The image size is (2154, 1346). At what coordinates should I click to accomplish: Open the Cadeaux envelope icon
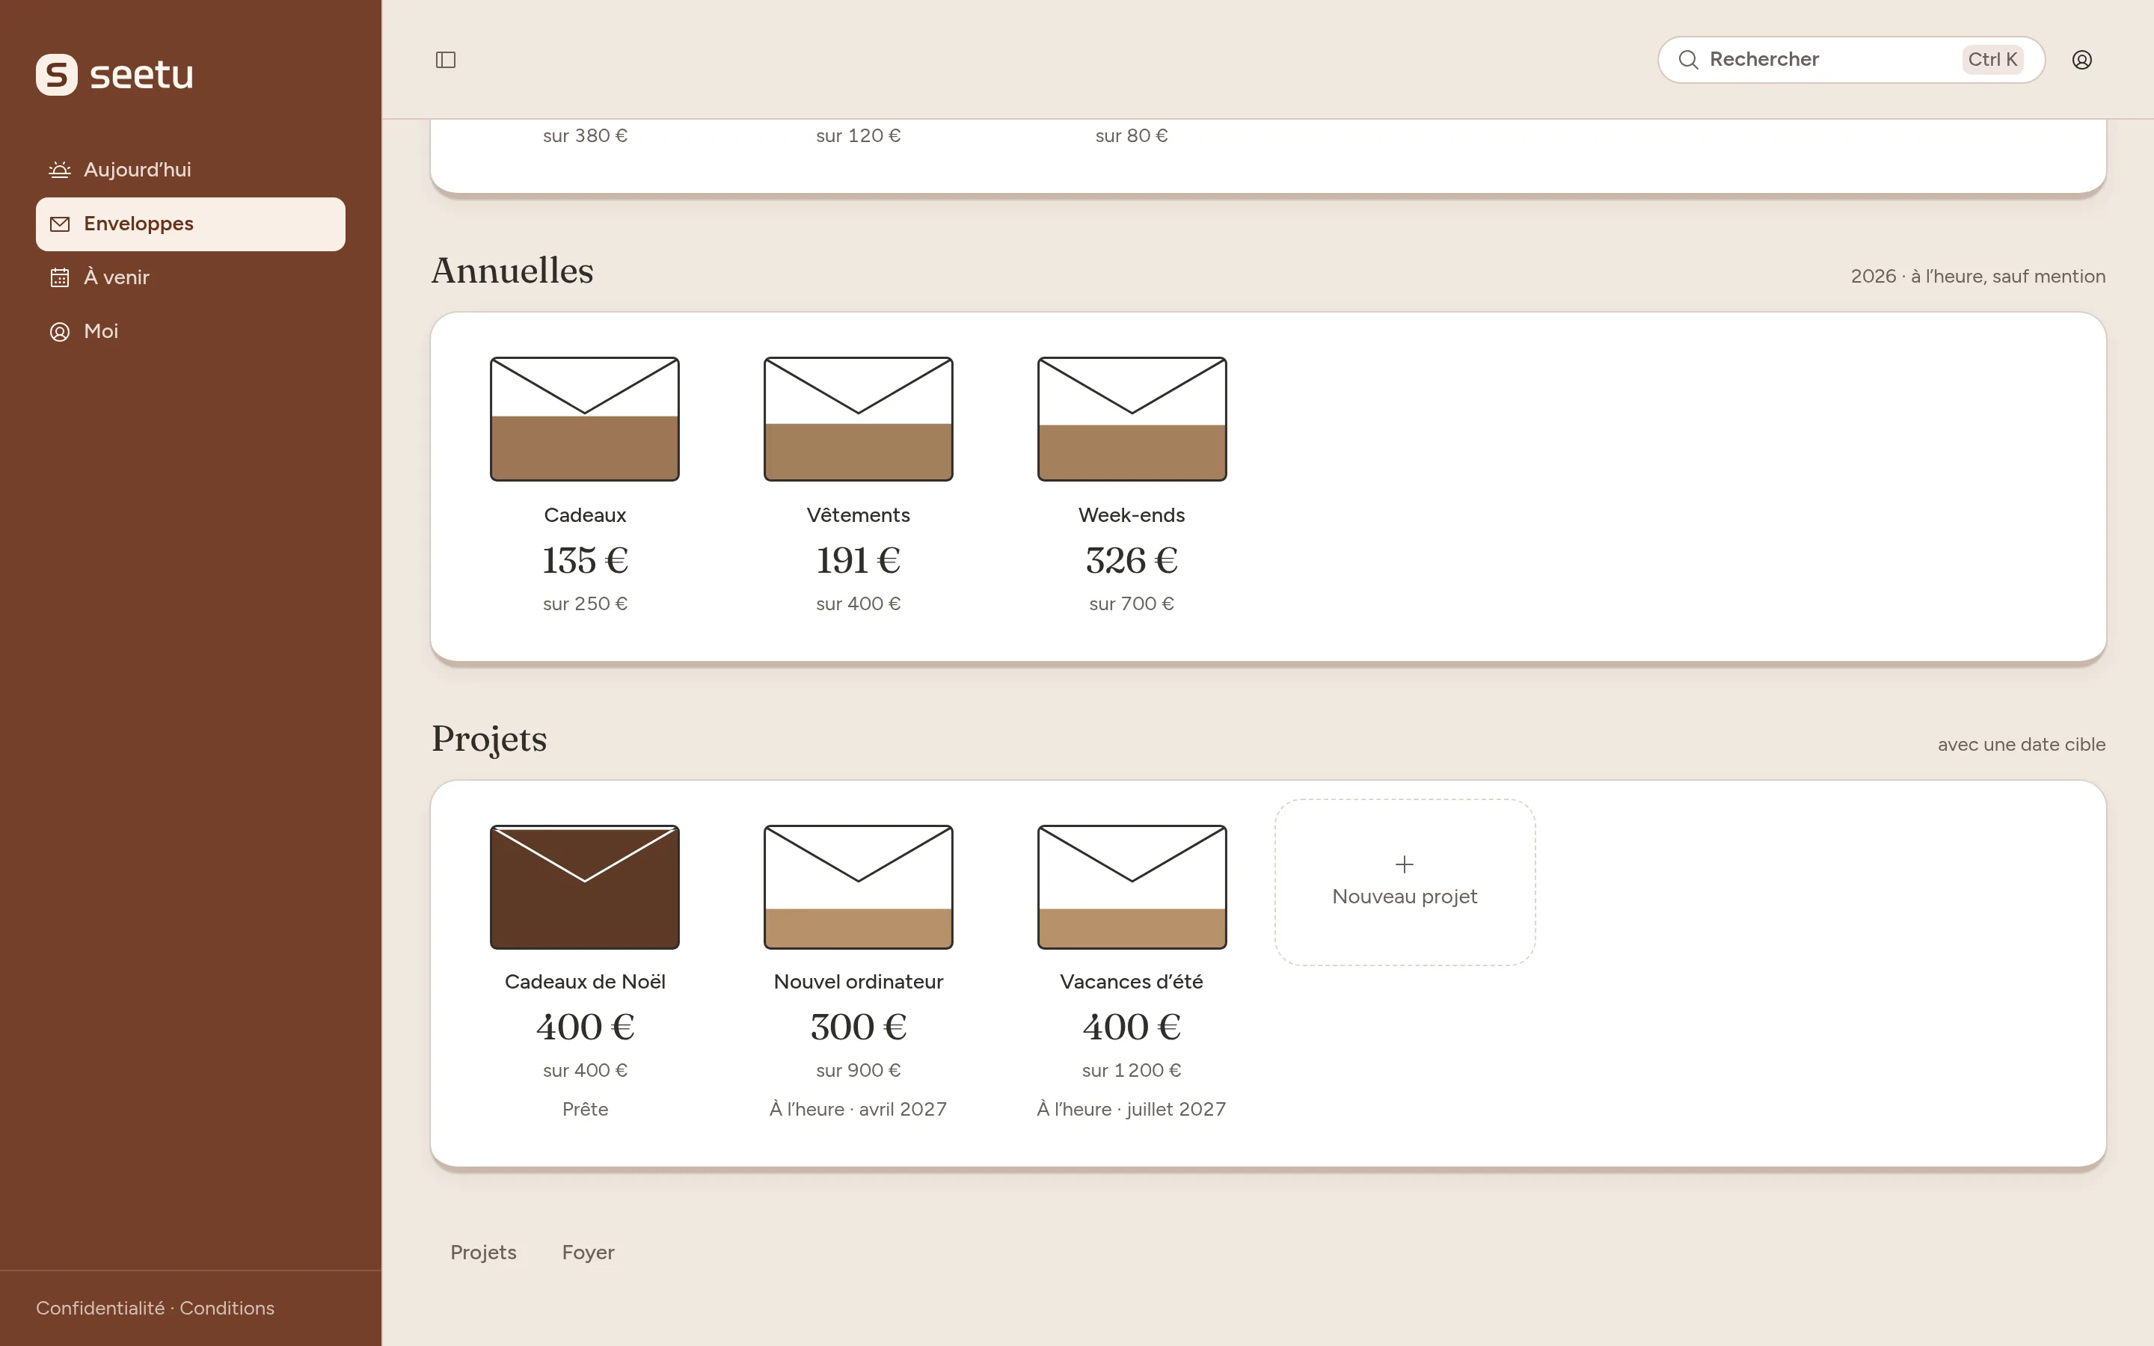(x=585, y=420)
